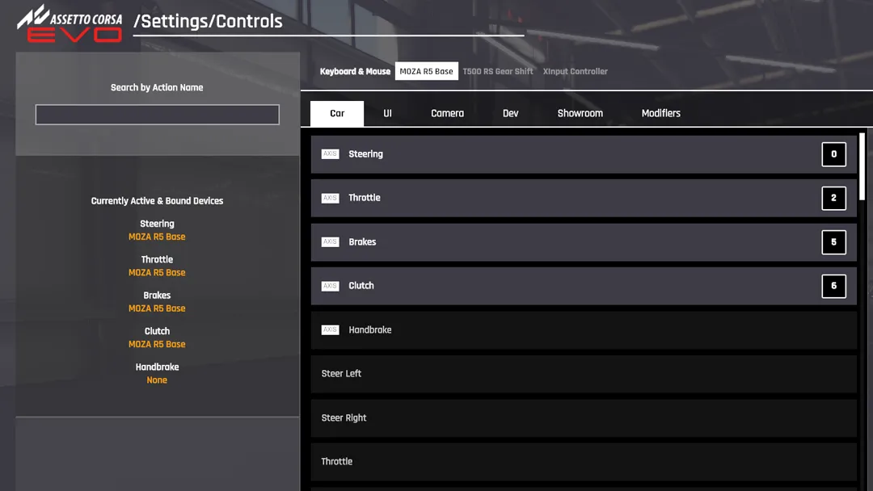Switch to the UI controls tab
This screenshot has width=873, height=491.
pyautogui.click(x=387, y=113)
